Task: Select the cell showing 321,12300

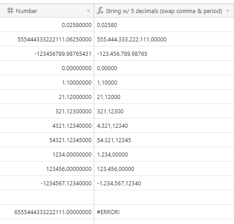Action: (164, 111)
